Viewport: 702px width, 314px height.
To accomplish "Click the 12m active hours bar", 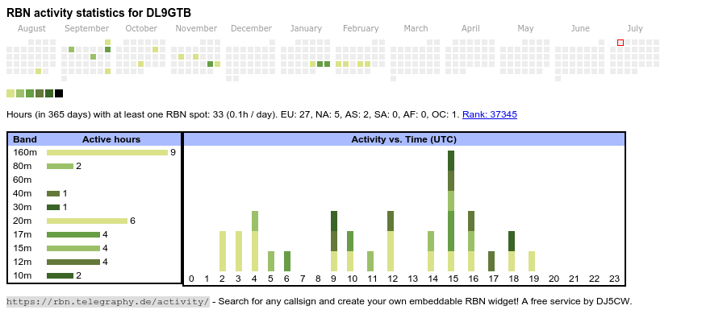I will point(73,262).
